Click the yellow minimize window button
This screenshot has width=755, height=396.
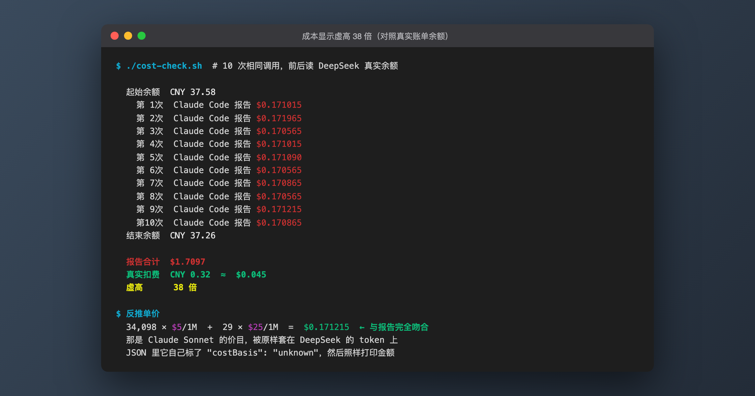click(128, 36)
